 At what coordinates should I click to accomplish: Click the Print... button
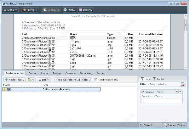pos(69,10)
